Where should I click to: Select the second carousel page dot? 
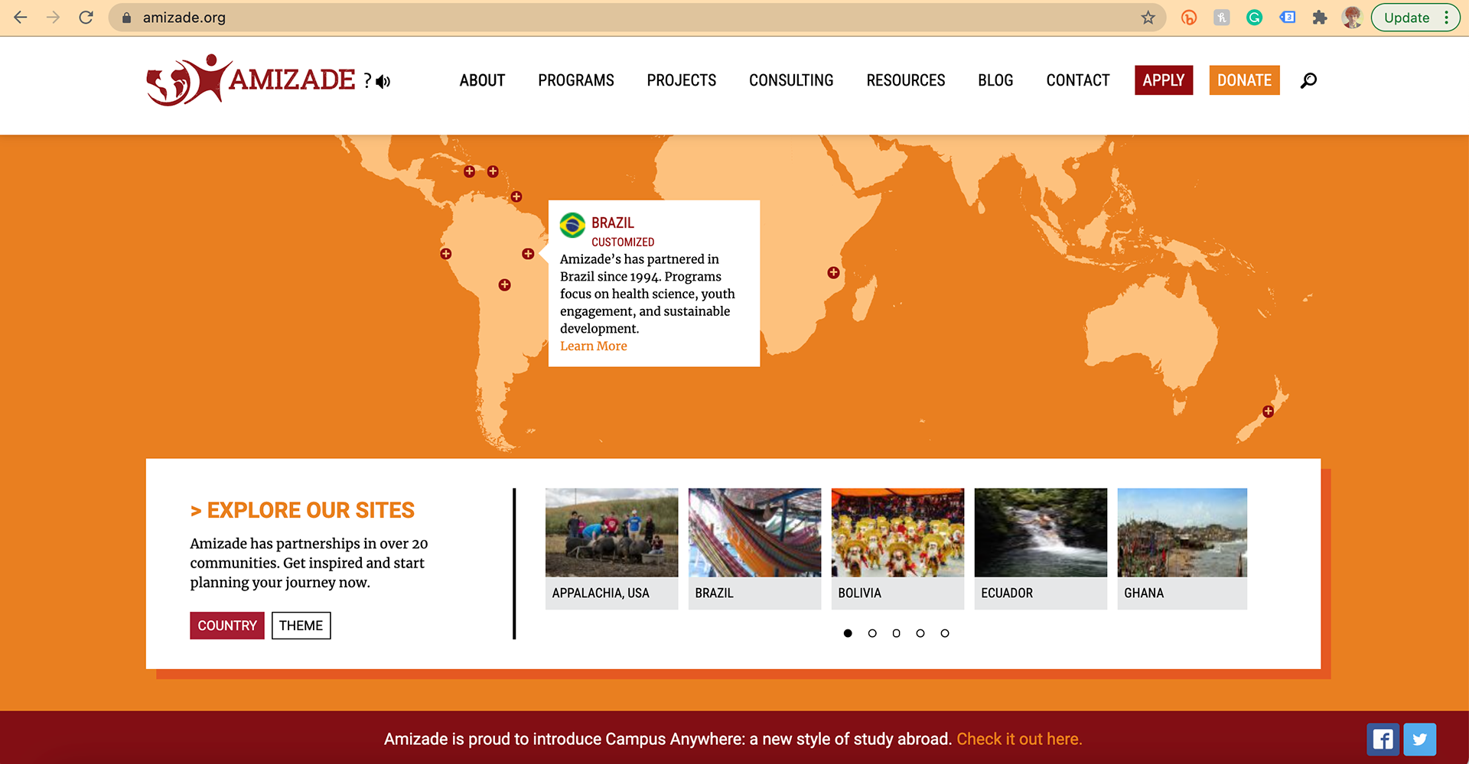(x=872, y=633)
